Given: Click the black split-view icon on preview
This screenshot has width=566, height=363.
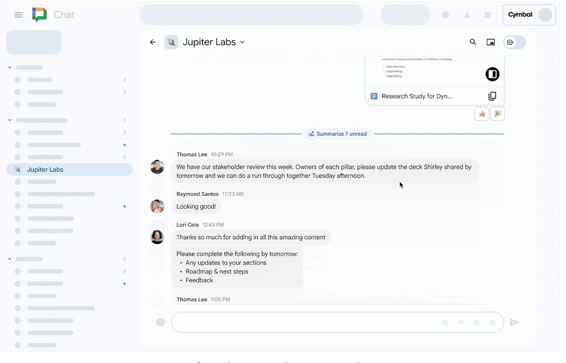Looking at the screenshot, I should pyautogui.click(x=492, y=74).
